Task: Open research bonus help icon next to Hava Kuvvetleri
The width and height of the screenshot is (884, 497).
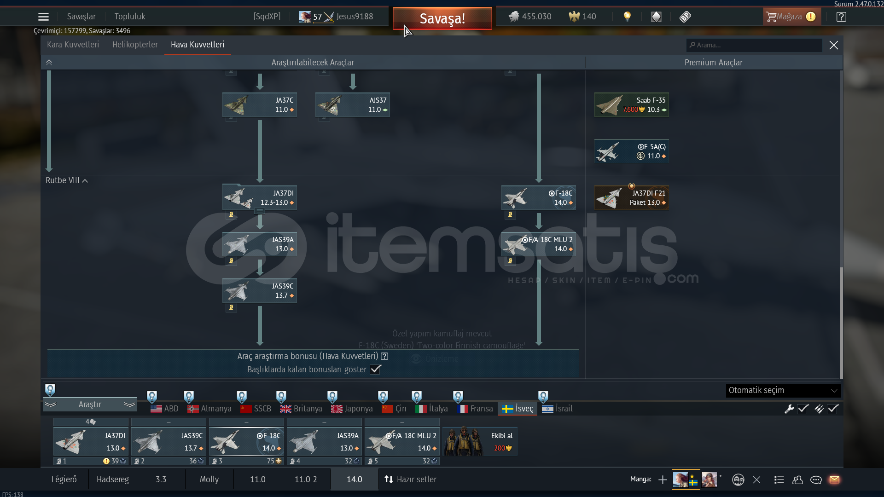Action: click(384, 356)
